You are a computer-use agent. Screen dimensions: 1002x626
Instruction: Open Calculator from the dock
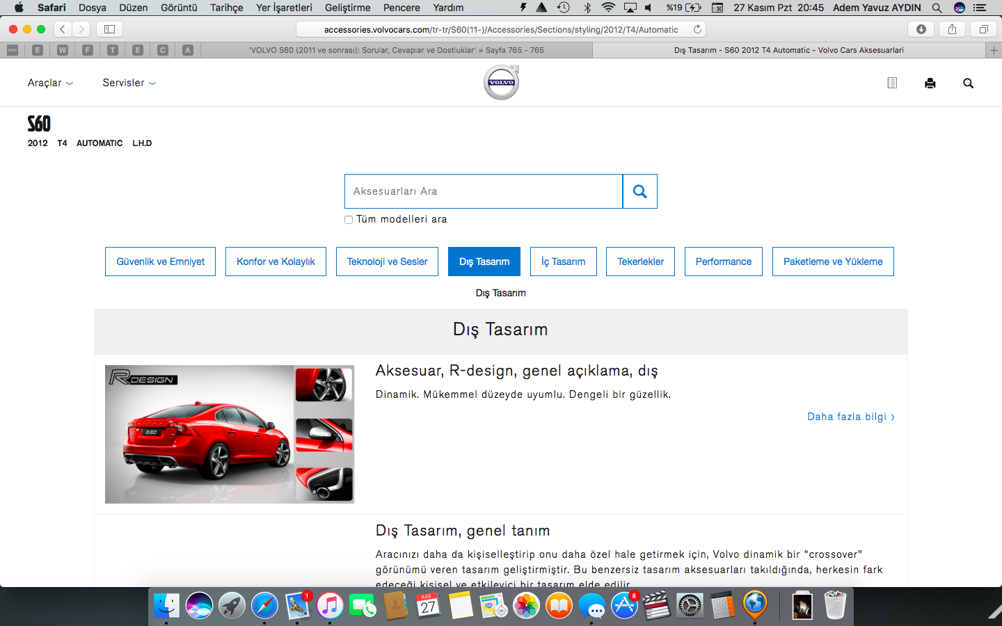(x=722, y=606)
